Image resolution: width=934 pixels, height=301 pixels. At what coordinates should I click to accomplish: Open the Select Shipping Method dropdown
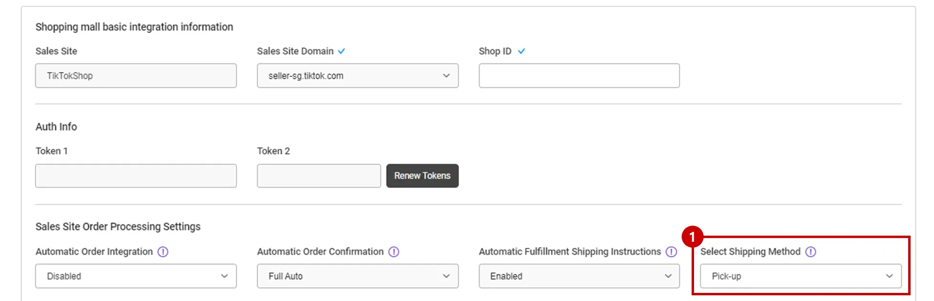801,276
